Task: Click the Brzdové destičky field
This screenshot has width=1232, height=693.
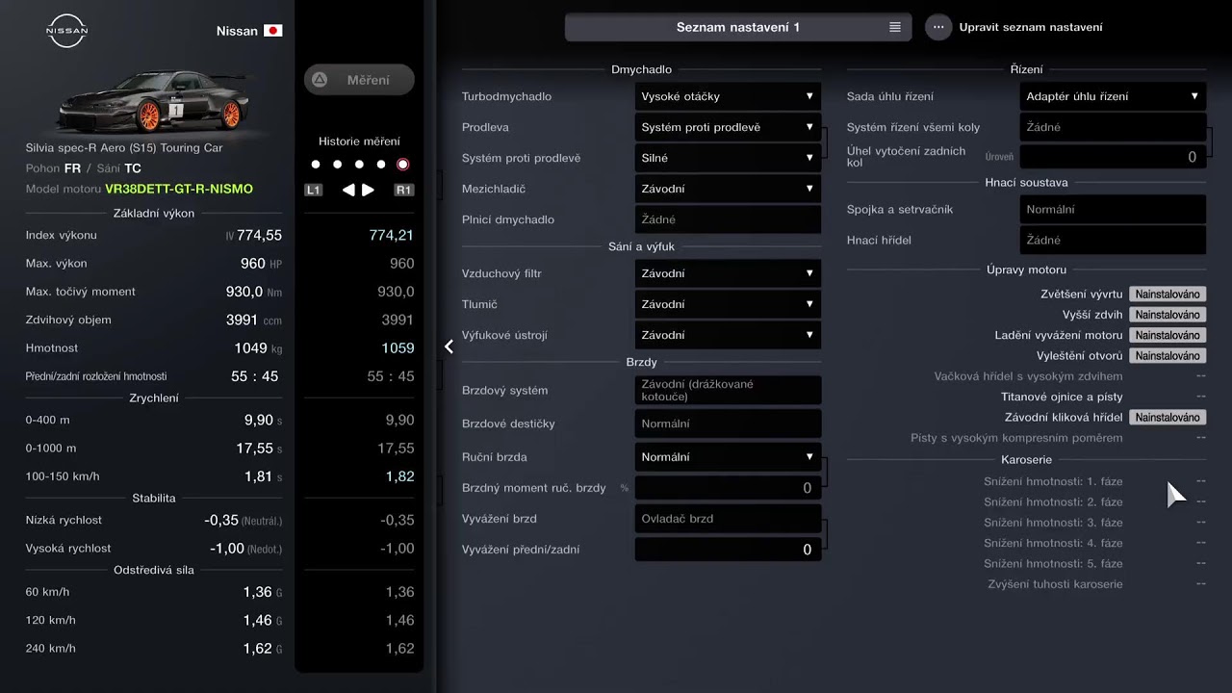Action: 728,423
